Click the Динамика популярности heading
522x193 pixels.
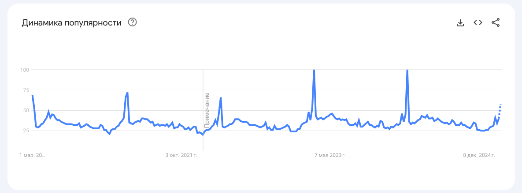click(x=71, y=23)
